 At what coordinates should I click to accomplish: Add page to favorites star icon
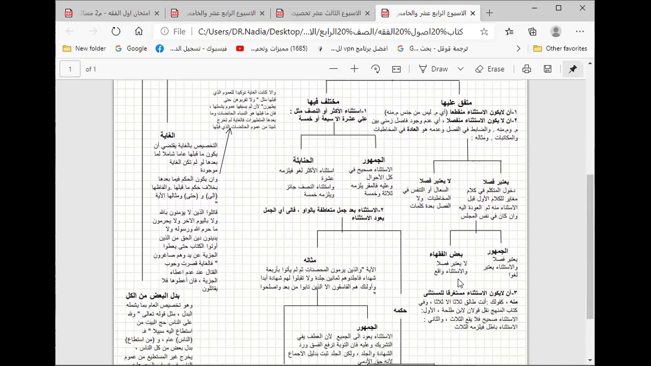click(x=484, y=32)
